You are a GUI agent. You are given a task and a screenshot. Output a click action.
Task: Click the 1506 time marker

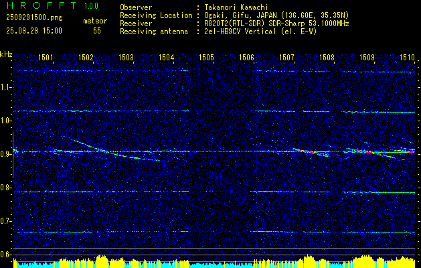(x=246, y=57)
